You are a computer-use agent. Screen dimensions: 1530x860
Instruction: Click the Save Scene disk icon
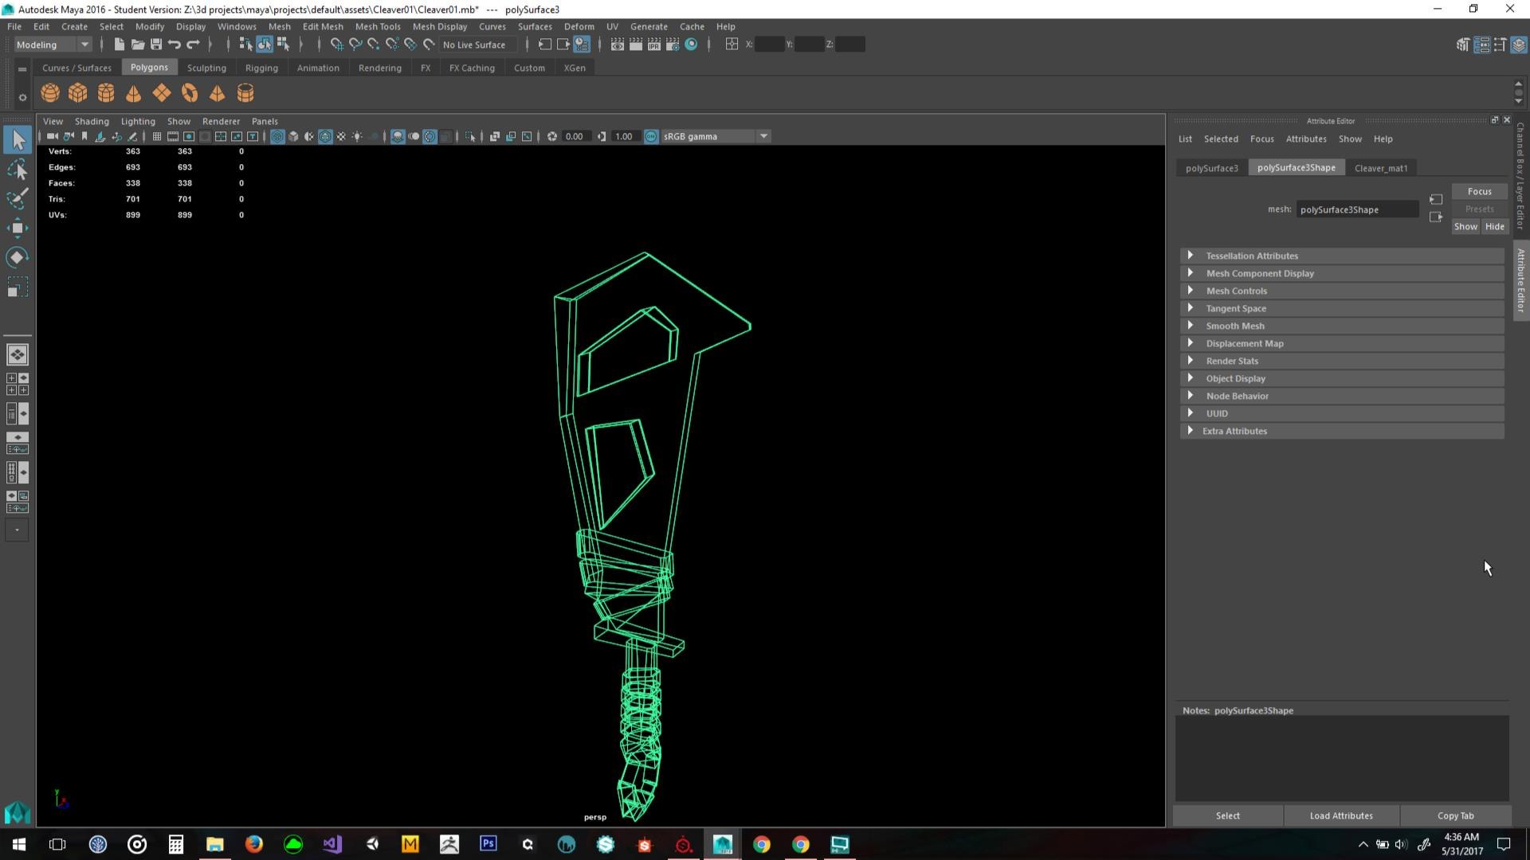156,45
